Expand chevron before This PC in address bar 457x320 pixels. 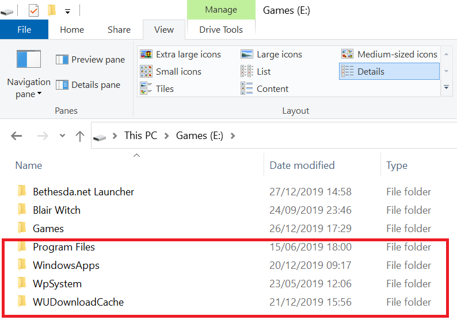(x=115, y=136)
